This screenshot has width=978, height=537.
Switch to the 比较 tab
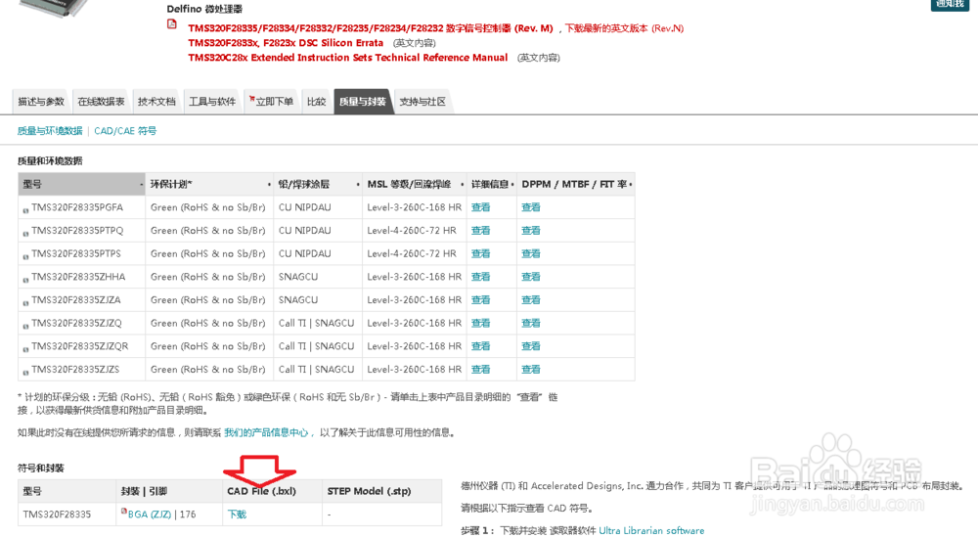(316, 102)
